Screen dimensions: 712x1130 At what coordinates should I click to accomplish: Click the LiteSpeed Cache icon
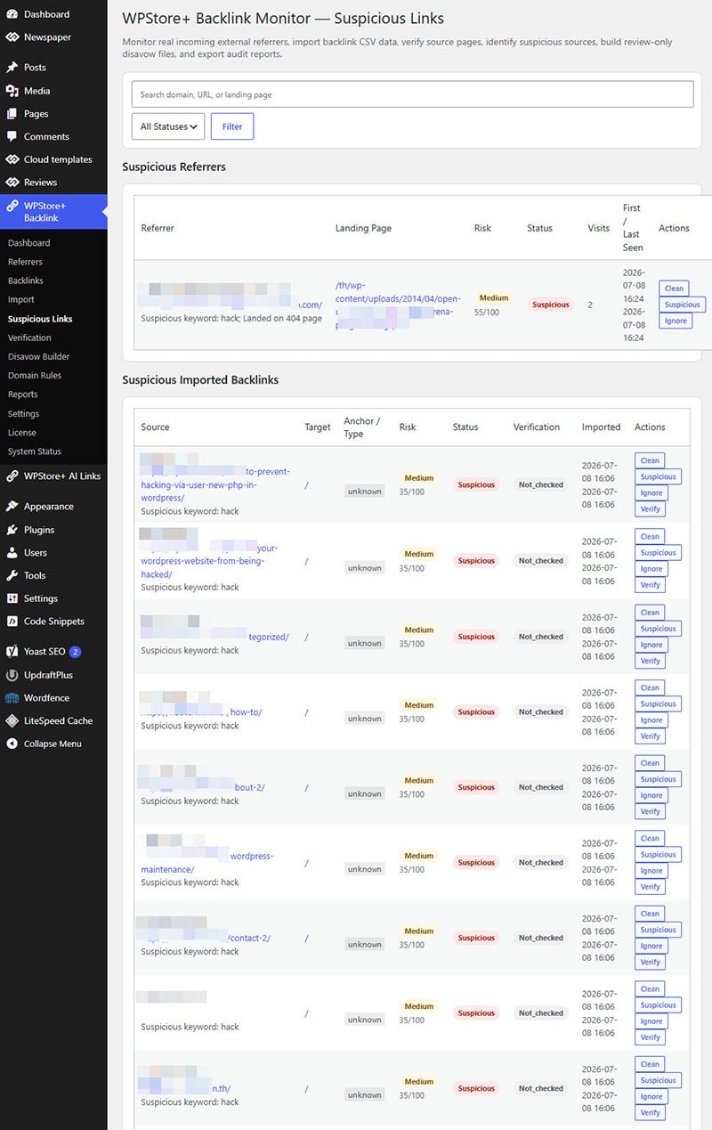(x=12, y=721)
